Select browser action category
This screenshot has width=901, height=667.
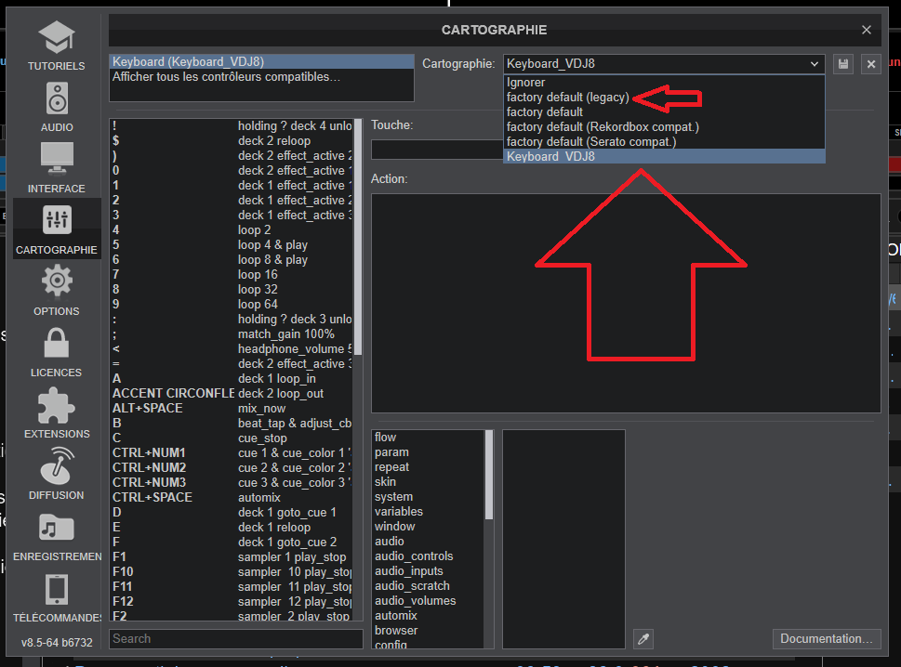(x=428, y=630)
